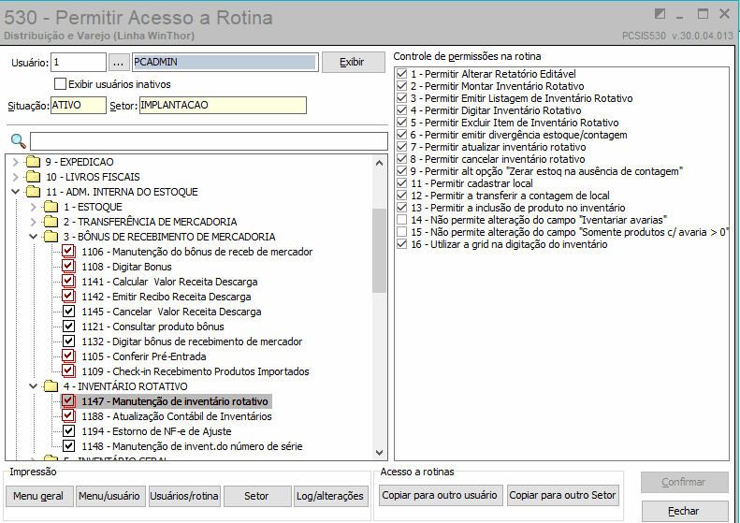Image resolution: width=740 pixels, height=523 pixels.
Task: Toggle checkbox for routine 1106
Action: (68, 252)
